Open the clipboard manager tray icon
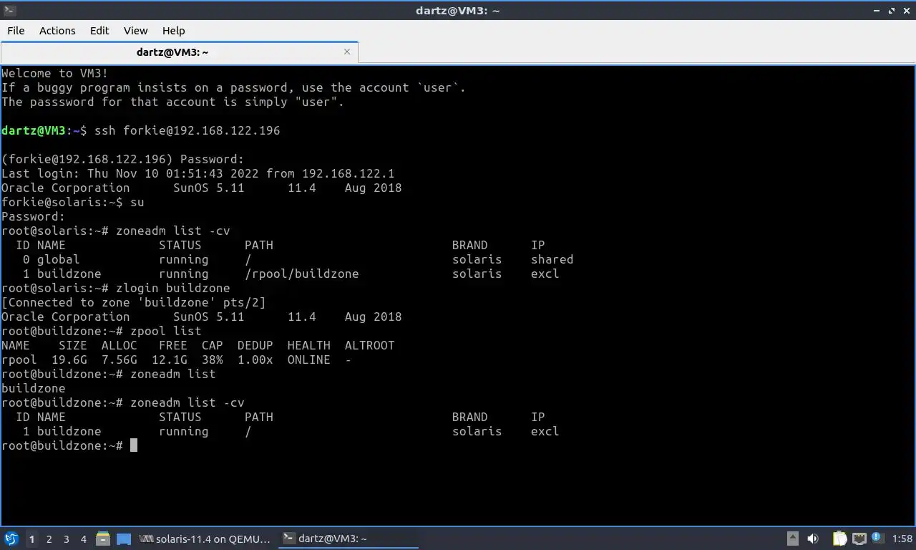 (x=839, y=539)
